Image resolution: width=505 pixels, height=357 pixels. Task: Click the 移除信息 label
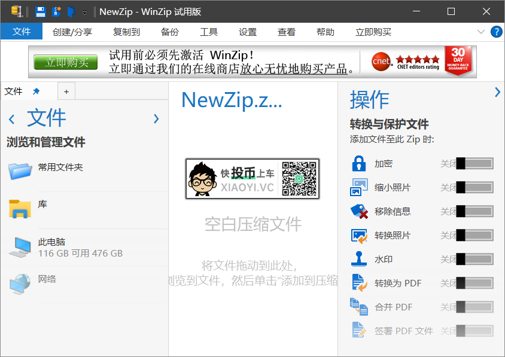tap(393, 212)
